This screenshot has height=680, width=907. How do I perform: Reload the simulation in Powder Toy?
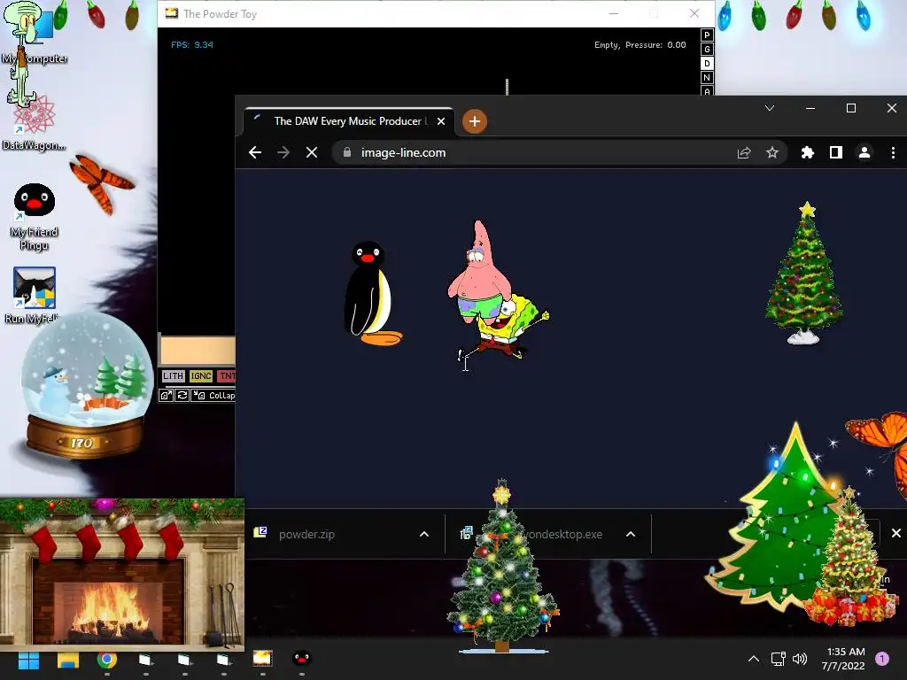point(182,396)
